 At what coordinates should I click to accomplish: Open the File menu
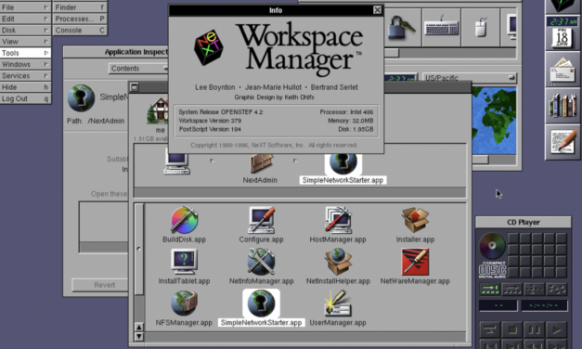[x=25, y=7]
